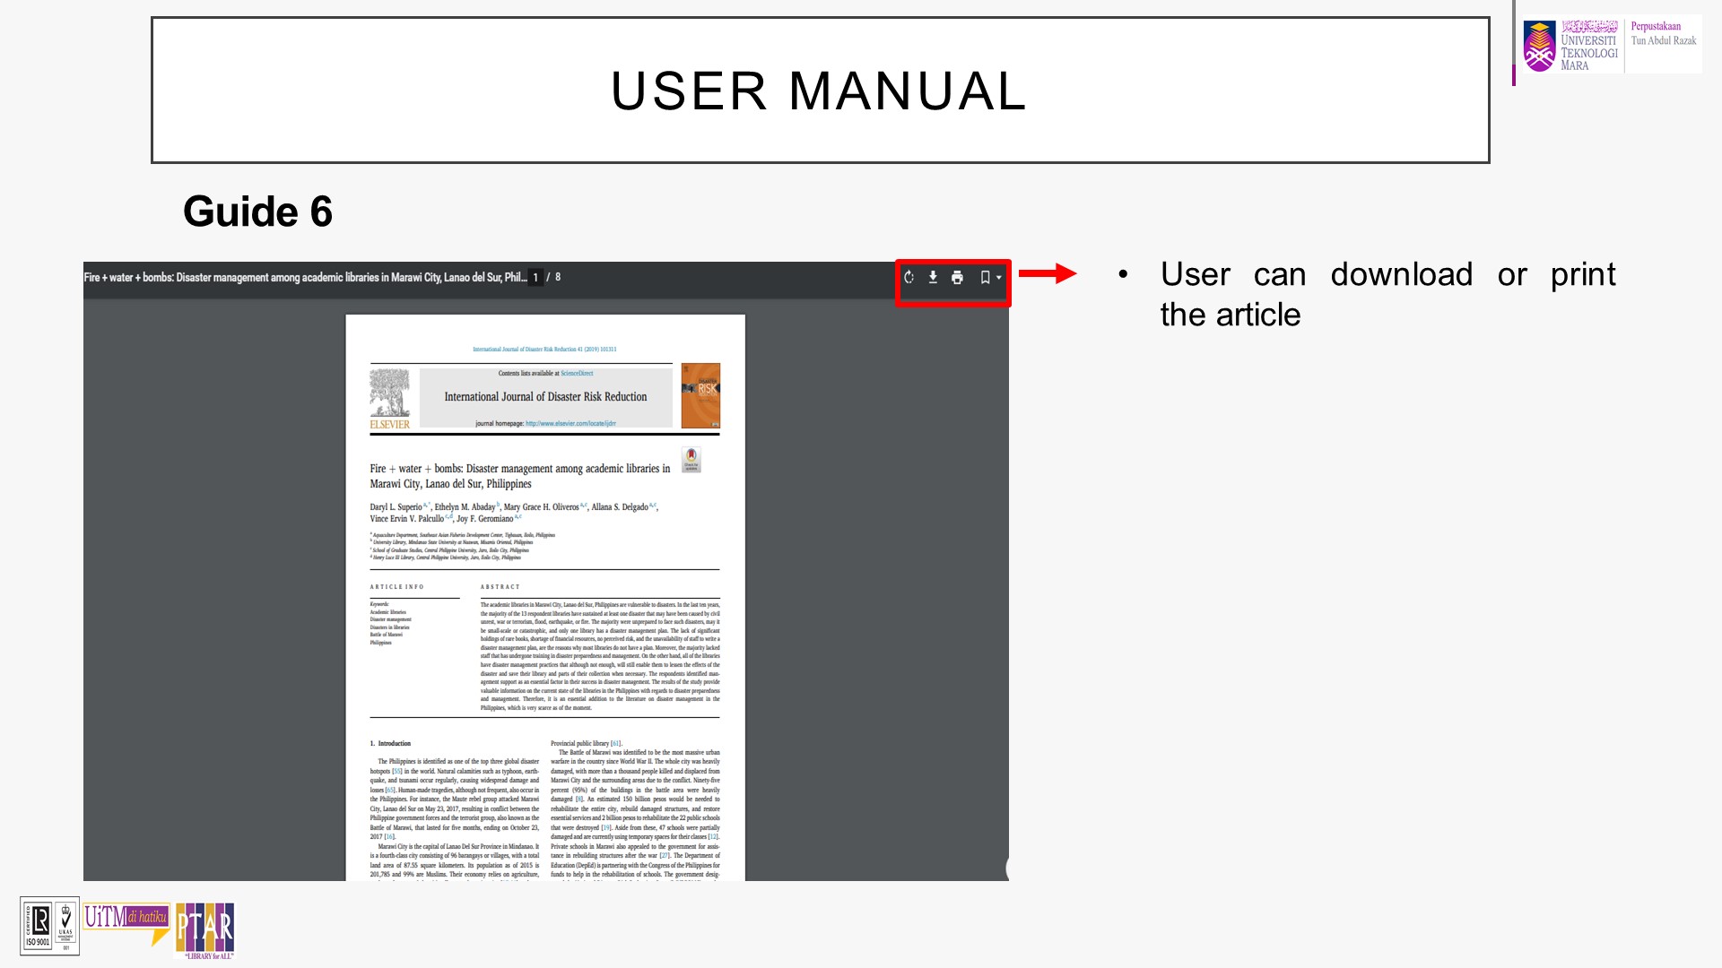Click author name Daryl L. Superio
Screen dimensions: 1722x968
click(396, 507)
